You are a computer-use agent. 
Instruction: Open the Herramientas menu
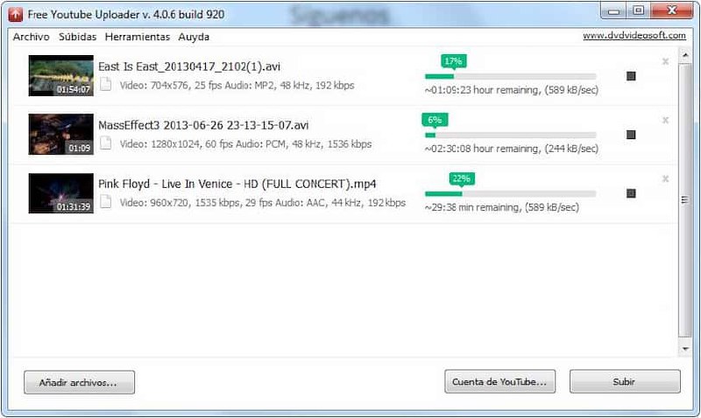point(138,37)
